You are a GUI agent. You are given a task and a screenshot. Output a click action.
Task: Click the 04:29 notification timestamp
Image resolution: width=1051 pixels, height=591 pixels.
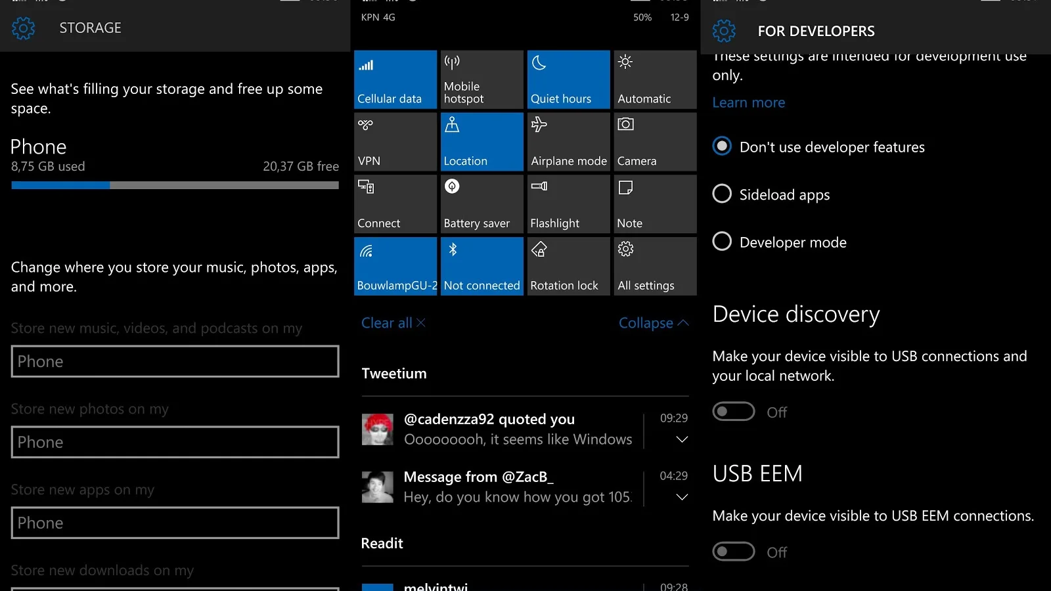[674, 476]
